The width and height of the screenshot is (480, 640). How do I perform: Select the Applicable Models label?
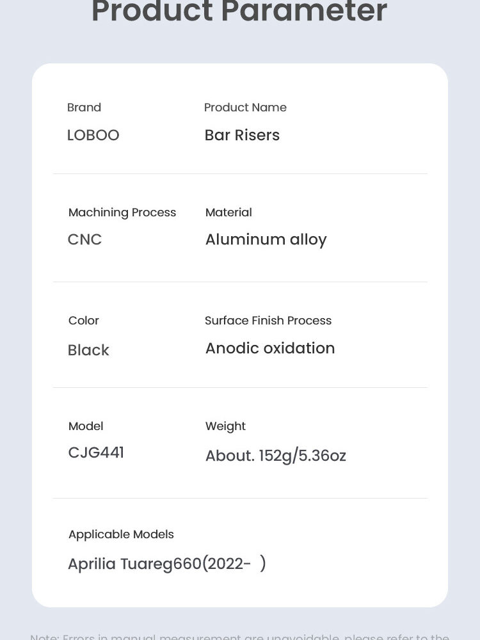(121, 534)
